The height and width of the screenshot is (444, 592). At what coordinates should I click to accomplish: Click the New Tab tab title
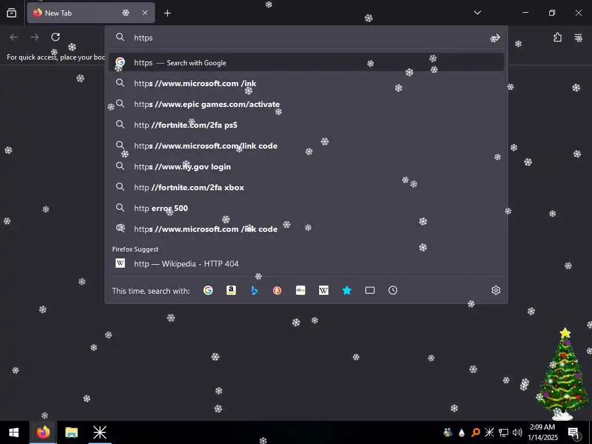pos(58,13)
